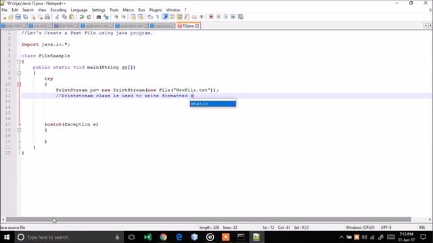Open the Macro menu
This screenshot has width=433, height=243.
pyautogui.click(x=129, y=10)
